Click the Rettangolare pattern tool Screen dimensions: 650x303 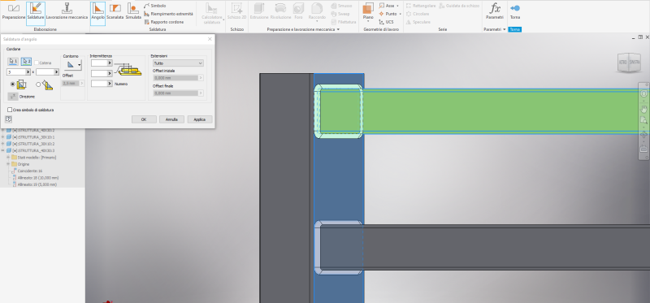click(421, 6)
